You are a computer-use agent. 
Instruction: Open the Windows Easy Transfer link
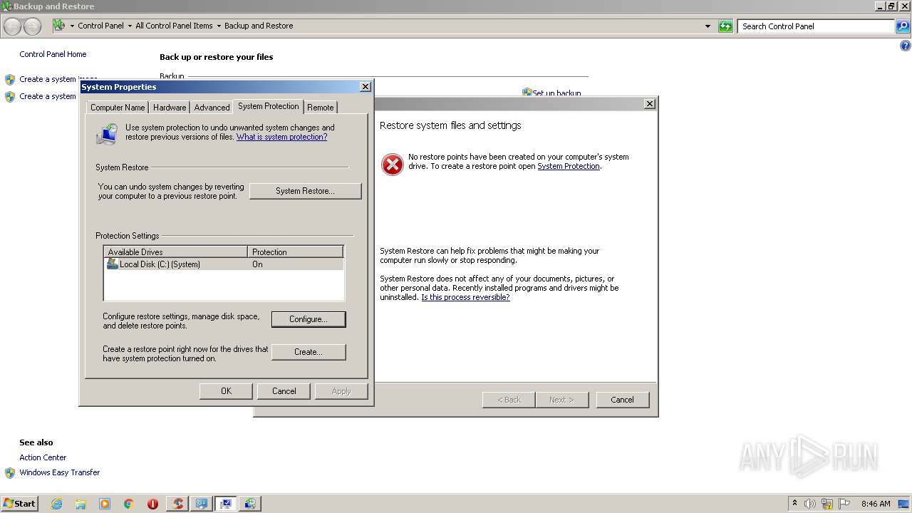[x=60, y=472]
